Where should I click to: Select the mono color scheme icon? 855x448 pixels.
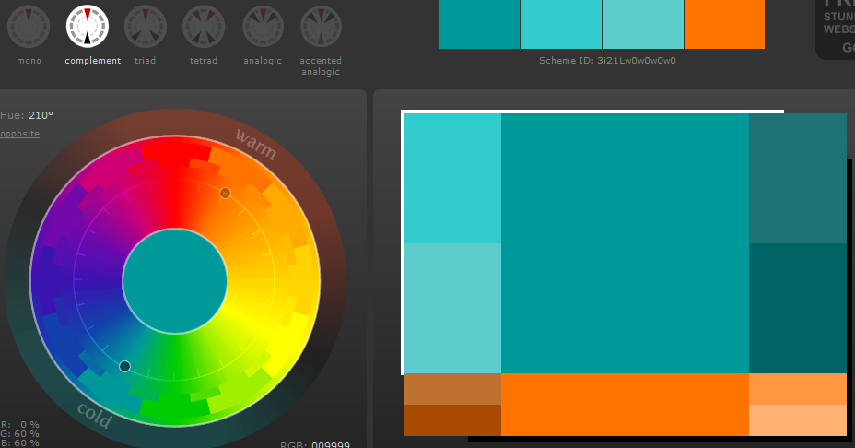[x=29, y=28]
